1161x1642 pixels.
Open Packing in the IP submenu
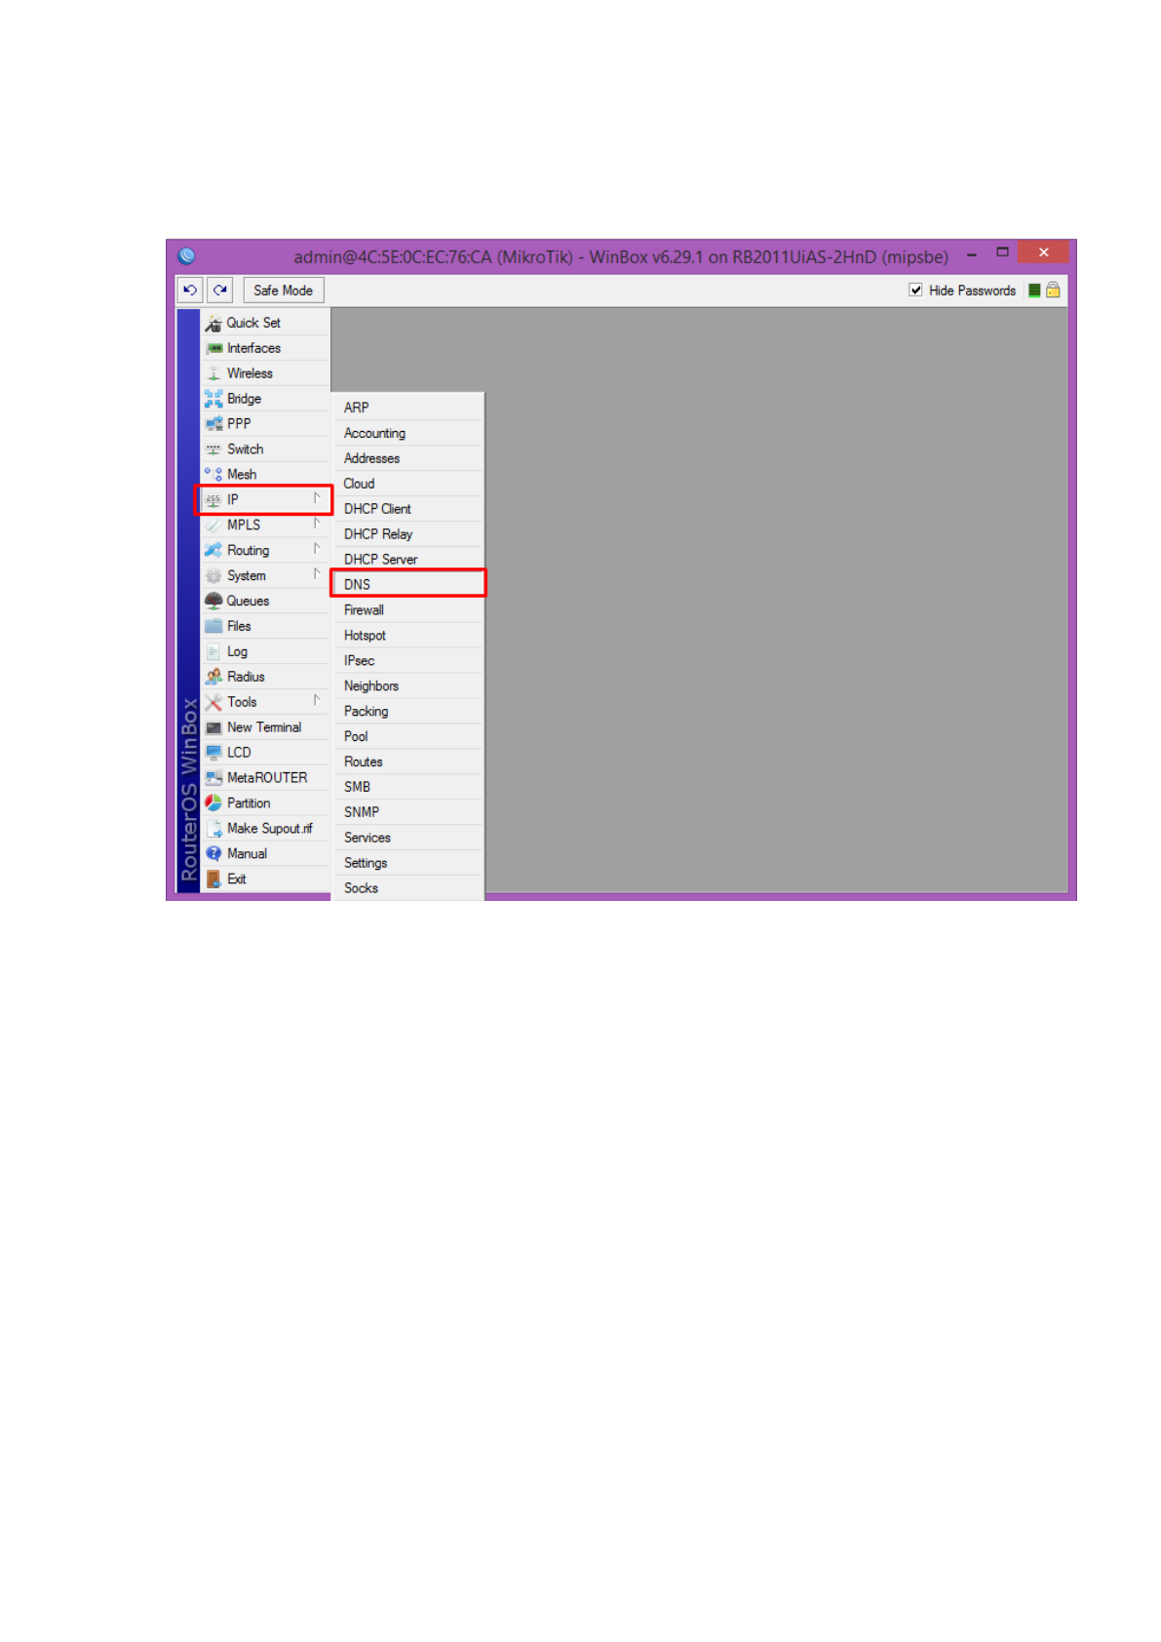(408, 712)
